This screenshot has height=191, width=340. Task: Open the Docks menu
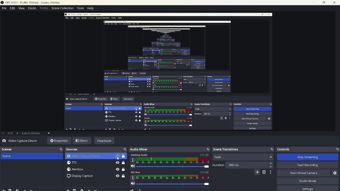tap(32, 8)
